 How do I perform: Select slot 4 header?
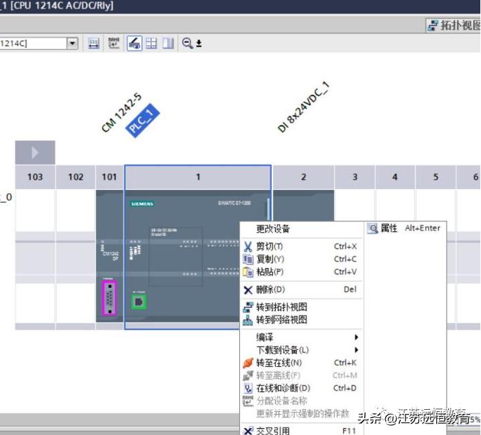[x=395, y=177]
